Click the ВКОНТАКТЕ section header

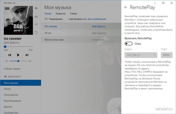12,77
